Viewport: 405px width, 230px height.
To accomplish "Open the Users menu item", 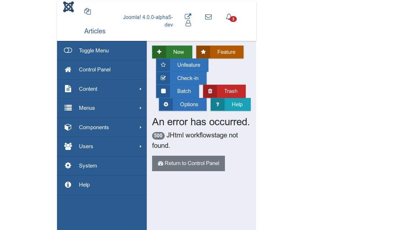I will click(x=102, y=146).
